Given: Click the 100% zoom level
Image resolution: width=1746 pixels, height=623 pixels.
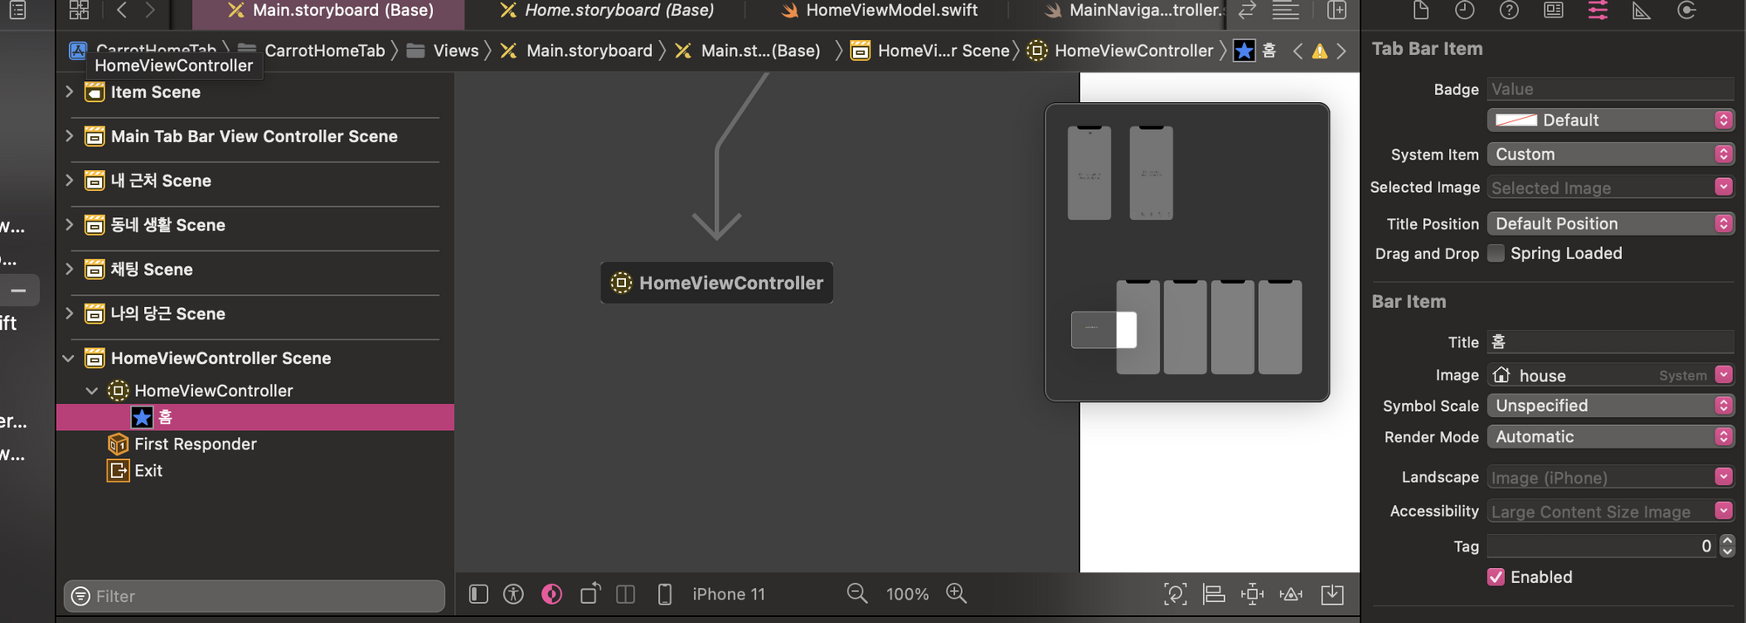Looking at the screenshot, I should pyautogui.click(x=907, y=594).
